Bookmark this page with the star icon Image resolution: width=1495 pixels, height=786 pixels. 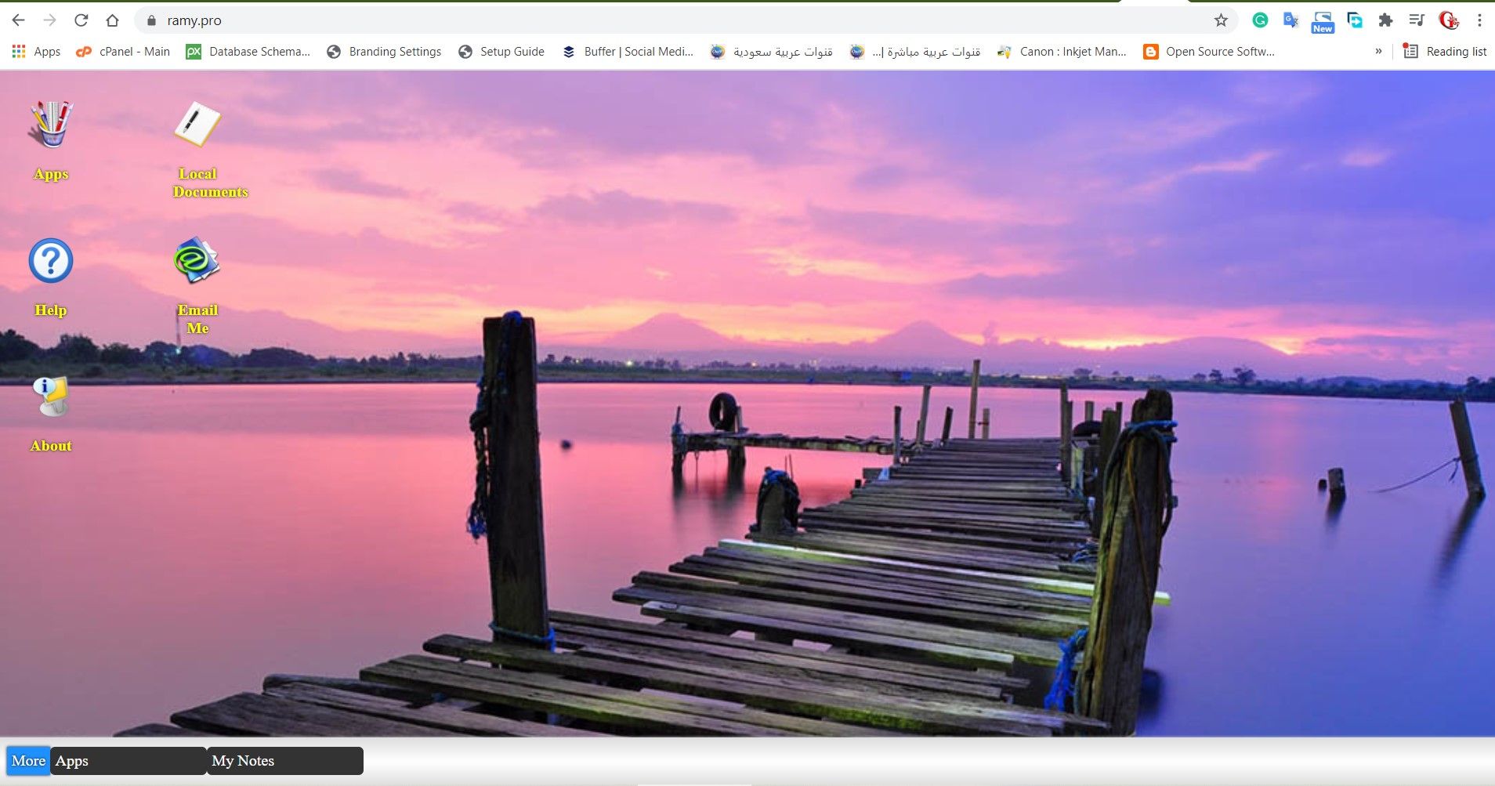point(1221,20)
